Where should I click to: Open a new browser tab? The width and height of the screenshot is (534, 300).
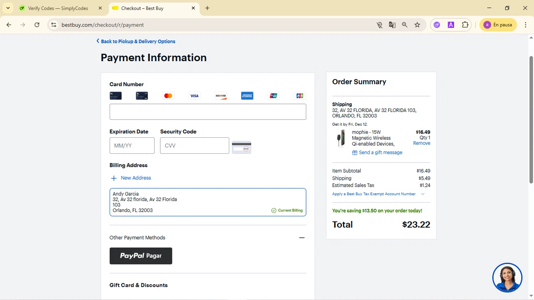(207, 8)
